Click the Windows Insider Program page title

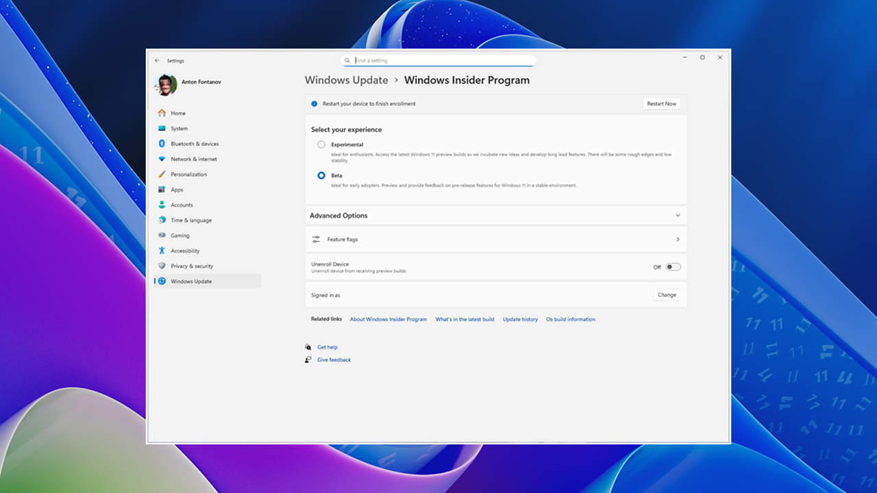coord(467,80)
